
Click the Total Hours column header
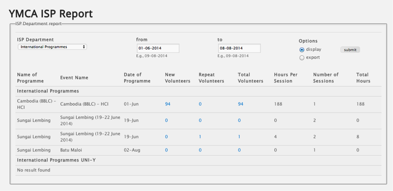tap(363, 78)
